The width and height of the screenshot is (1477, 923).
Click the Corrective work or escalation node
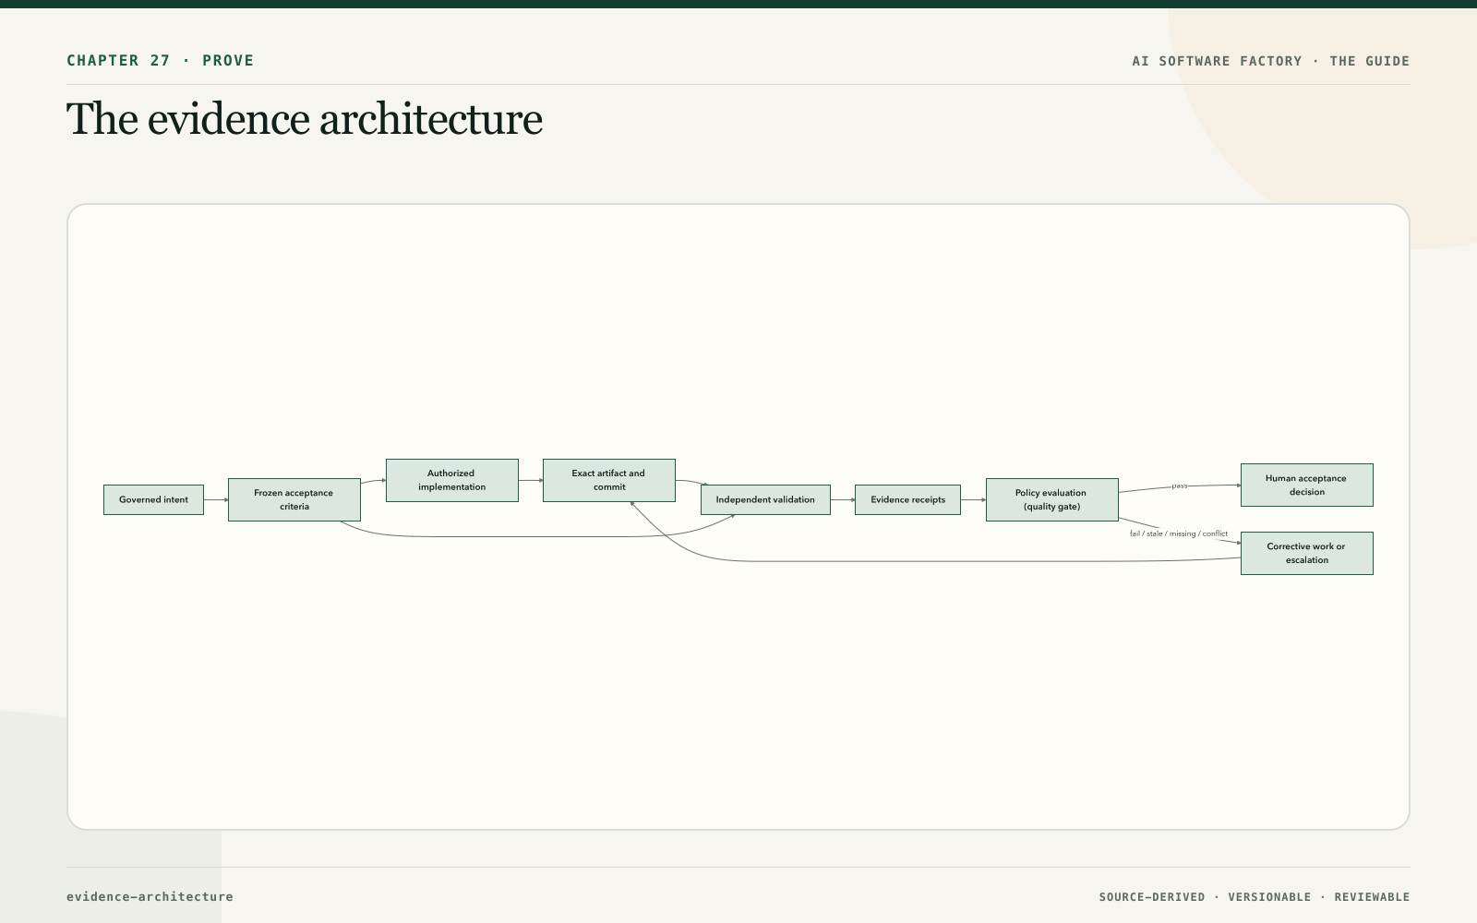[x=1307, y=553]
